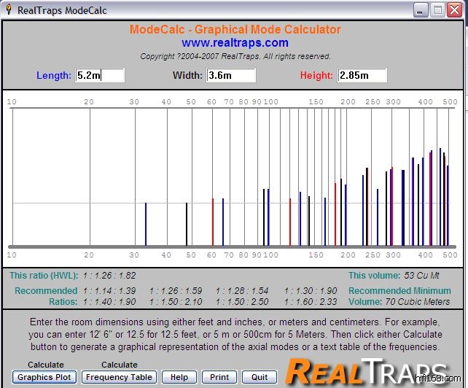Viewport: 468px width, 388px height.
Task: Click the first black mode bar near 48 Hz
Action: (187, 224)
